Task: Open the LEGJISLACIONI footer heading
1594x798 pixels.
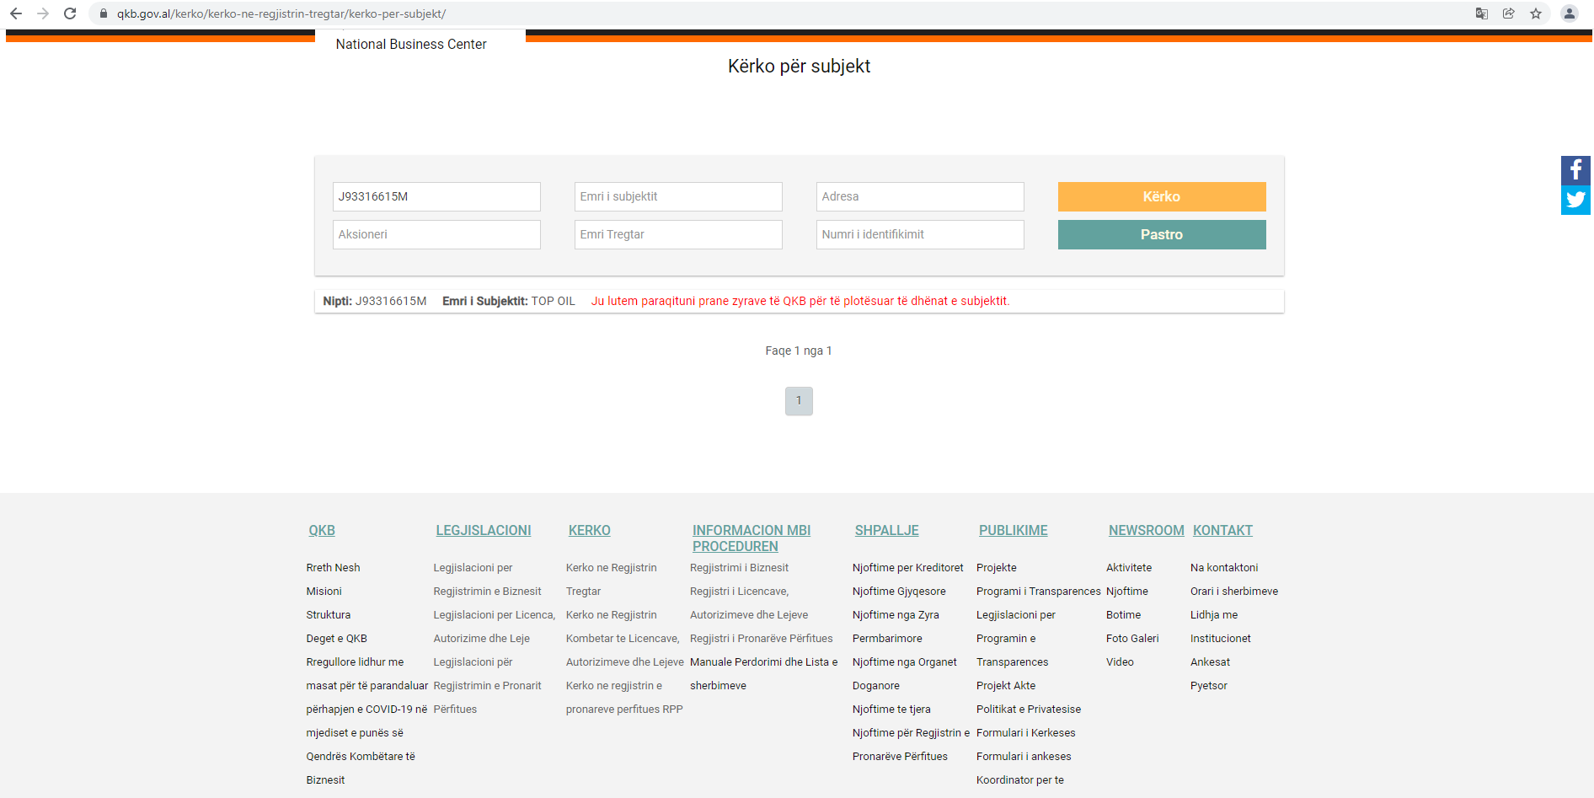Action: (483, 530)
